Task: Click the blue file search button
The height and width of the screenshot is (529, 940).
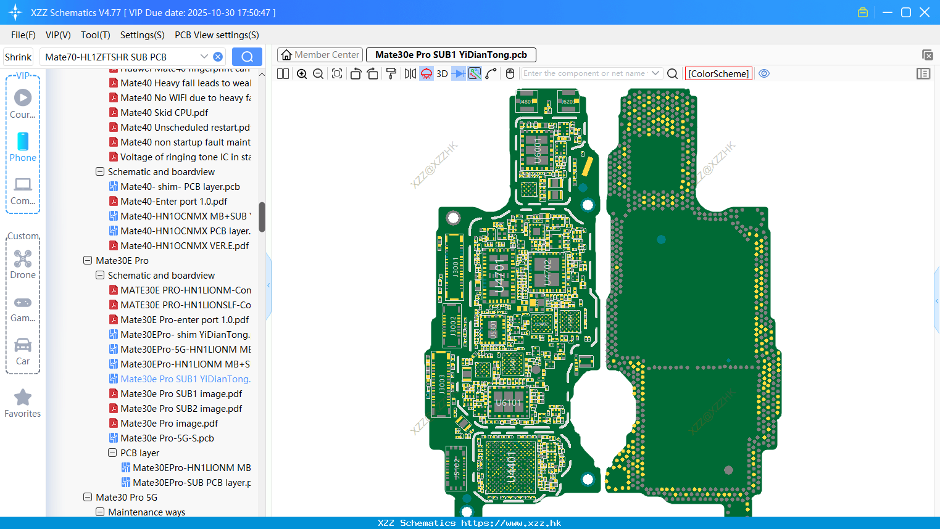Action: click(247, 57)
